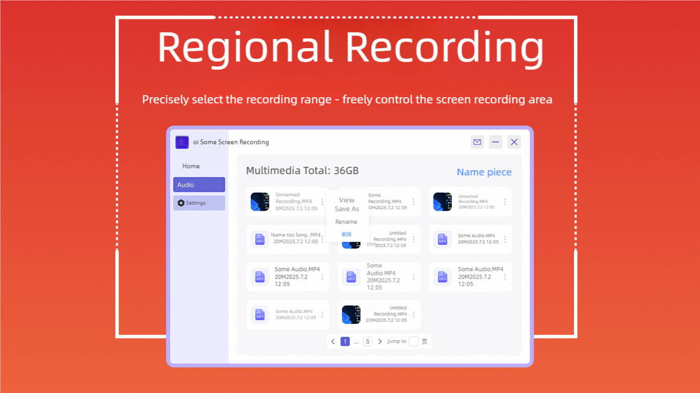Go to the next page arrow
The width and height of the screenshot is (700, 393).
[380, 341]
